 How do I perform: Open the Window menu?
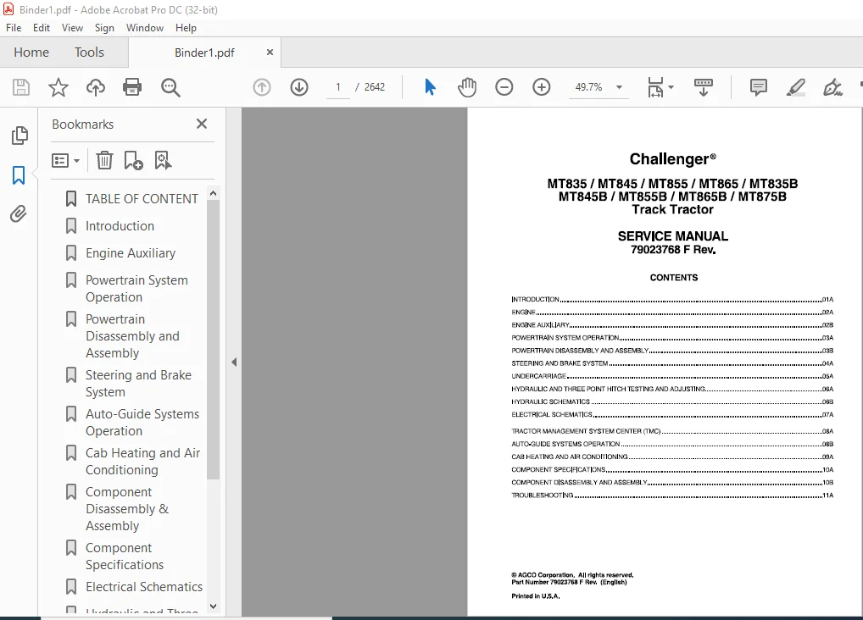[145, 27]
